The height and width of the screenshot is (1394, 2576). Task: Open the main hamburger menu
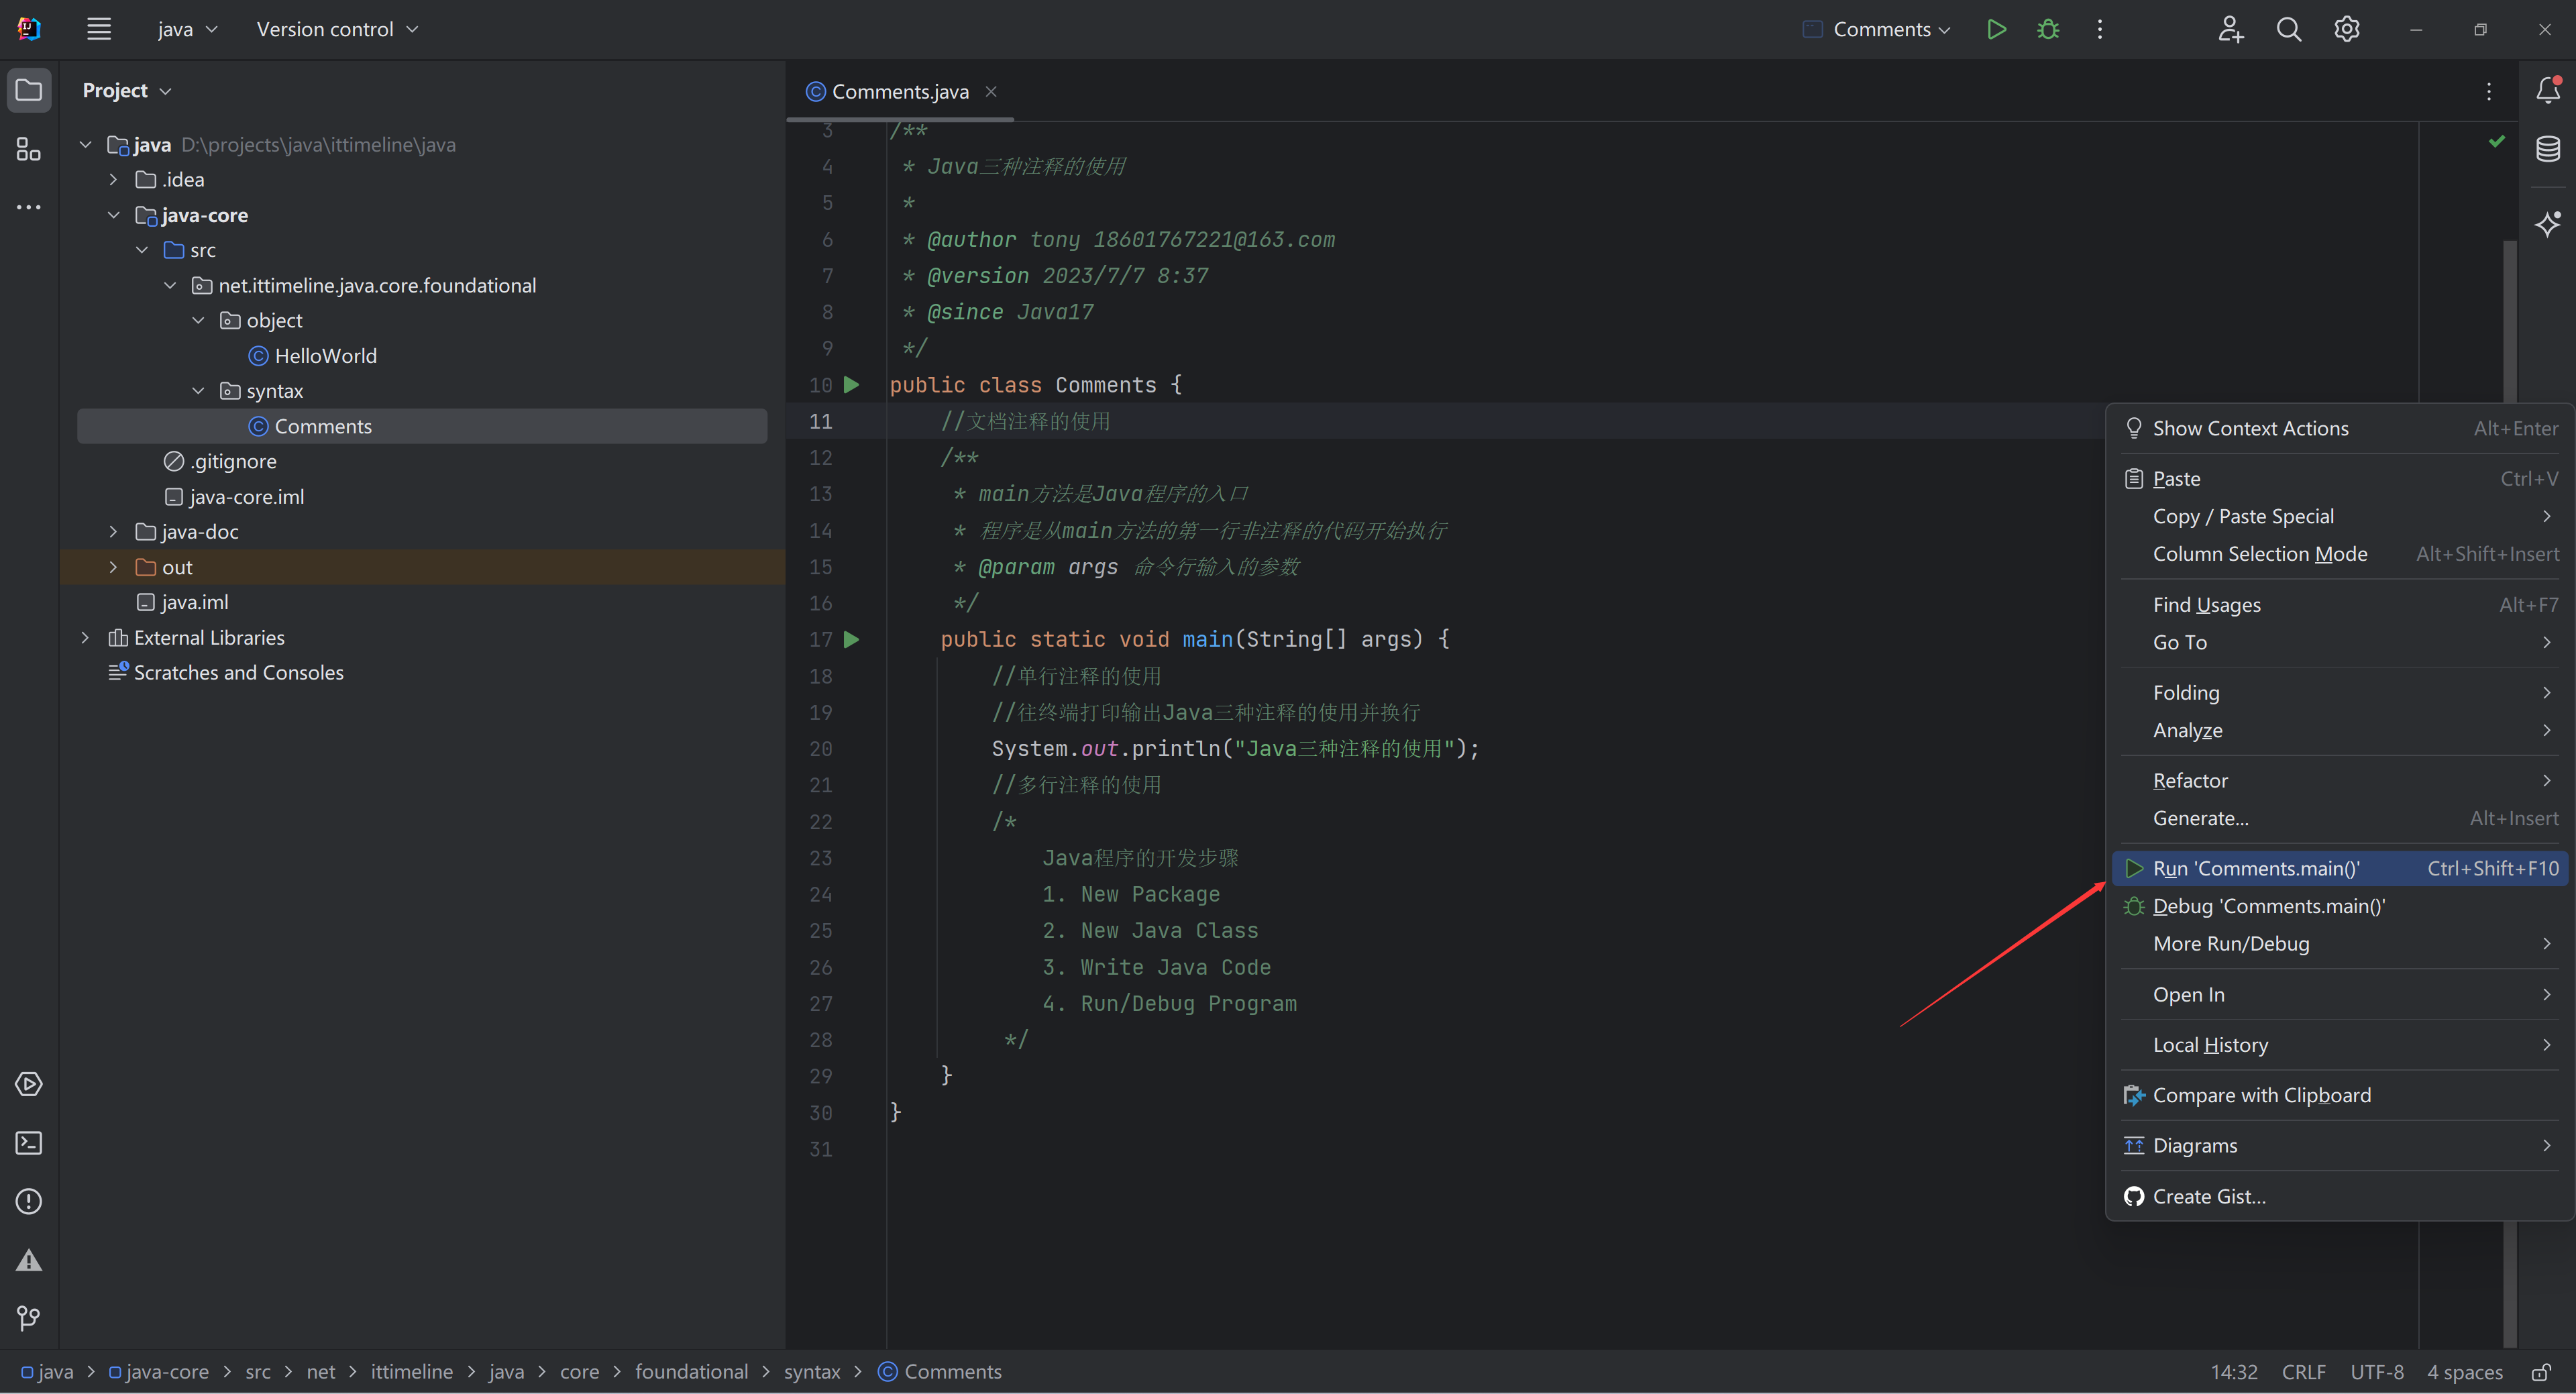pyautogui.click(x=98, y=29)
